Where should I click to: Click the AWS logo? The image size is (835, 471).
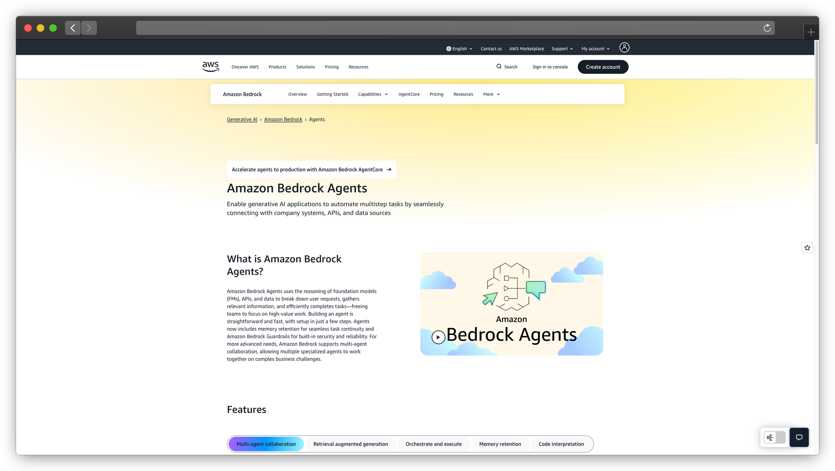[x=210, y=66]
